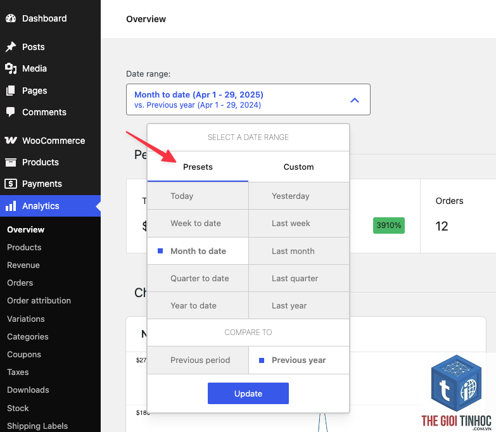
Task: Click the Products box icon
Action: click(x=10, y=162)
